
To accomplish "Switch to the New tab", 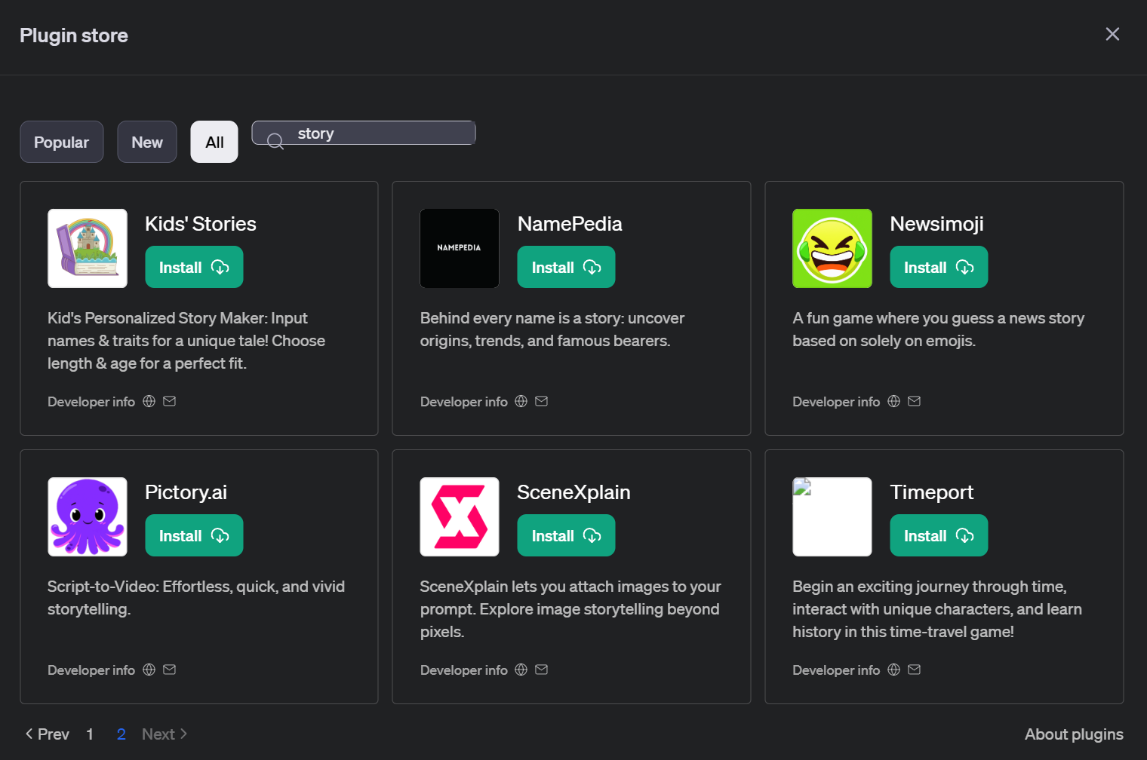I will coord(147,142).
